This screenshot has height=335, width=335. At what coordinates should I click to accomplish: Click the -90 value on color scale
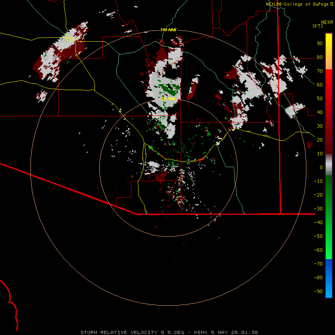pos(318,291)
